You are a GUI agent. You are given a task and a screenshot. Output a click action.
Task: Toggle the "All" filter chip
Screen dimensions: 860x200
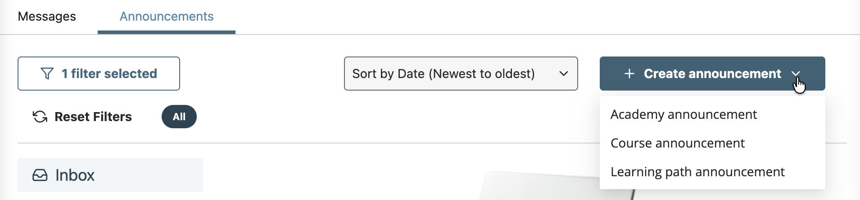coord(179,117)
